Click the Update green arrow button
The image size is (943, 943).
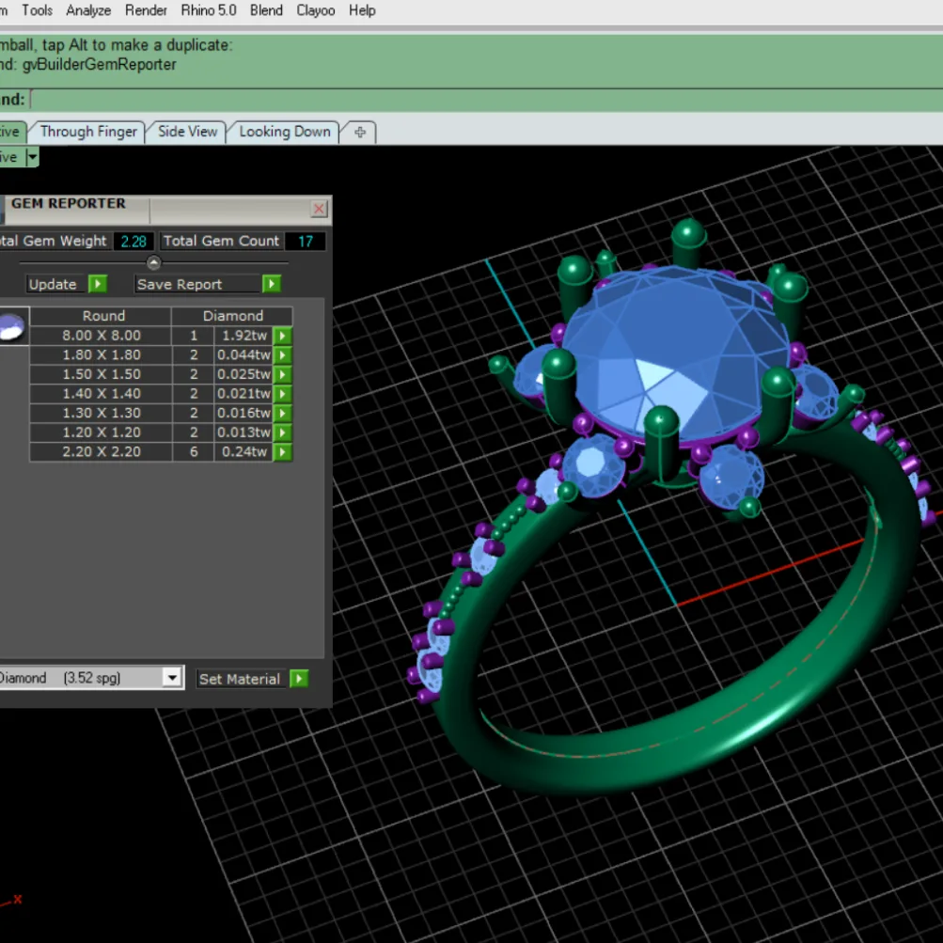click(x=98, y=284)
